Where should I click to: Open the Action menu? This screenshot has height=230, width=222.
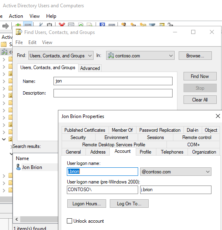[16, 16]
